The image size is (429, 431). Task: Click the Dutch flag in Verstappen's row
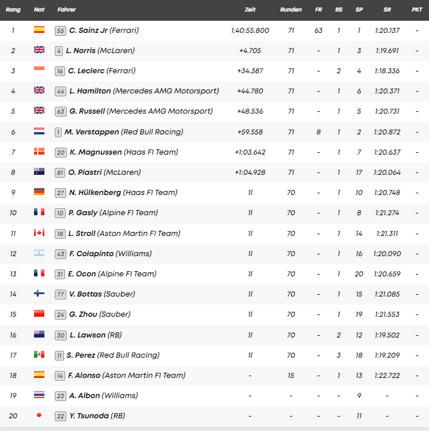tap(39, 132)
